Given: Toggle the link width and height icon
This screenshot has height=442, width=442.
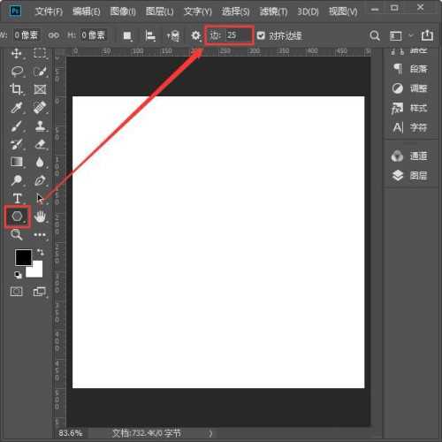Looking at the screenshot, I should (x=54, y=35).
